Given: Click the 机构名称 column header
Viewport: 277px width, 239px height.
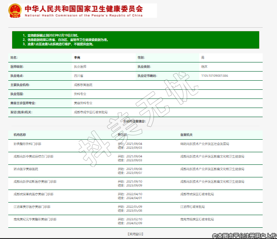Looking at the screenshot, I should click(20, 135).
